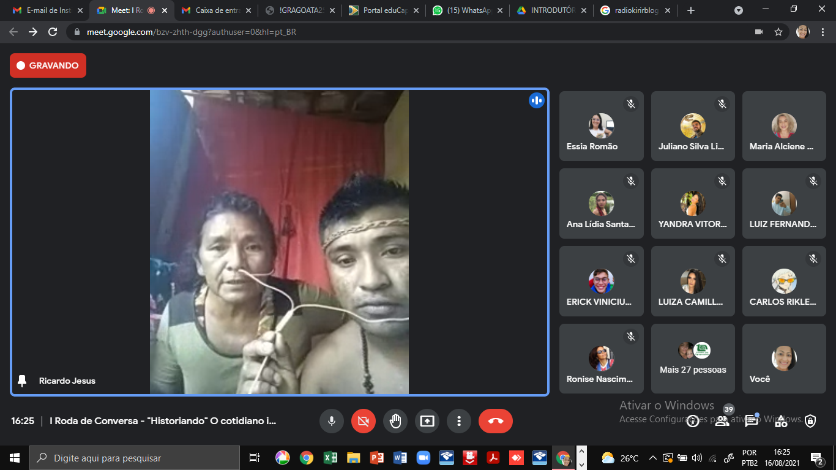Hang up the call
This screenshot has width=836, height=470.
tap(496, 421)
